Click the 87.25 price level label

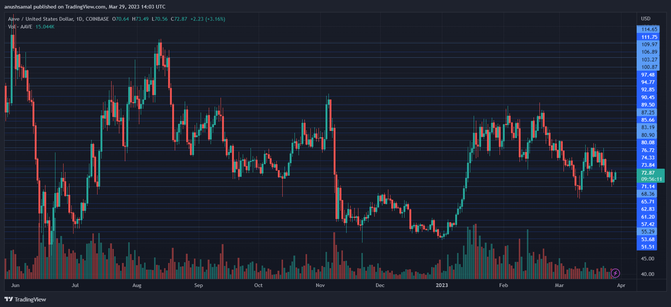point(648,112)
